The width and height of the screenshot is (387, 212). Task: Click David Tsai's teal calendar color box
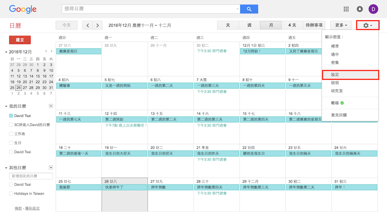[11, 116]
